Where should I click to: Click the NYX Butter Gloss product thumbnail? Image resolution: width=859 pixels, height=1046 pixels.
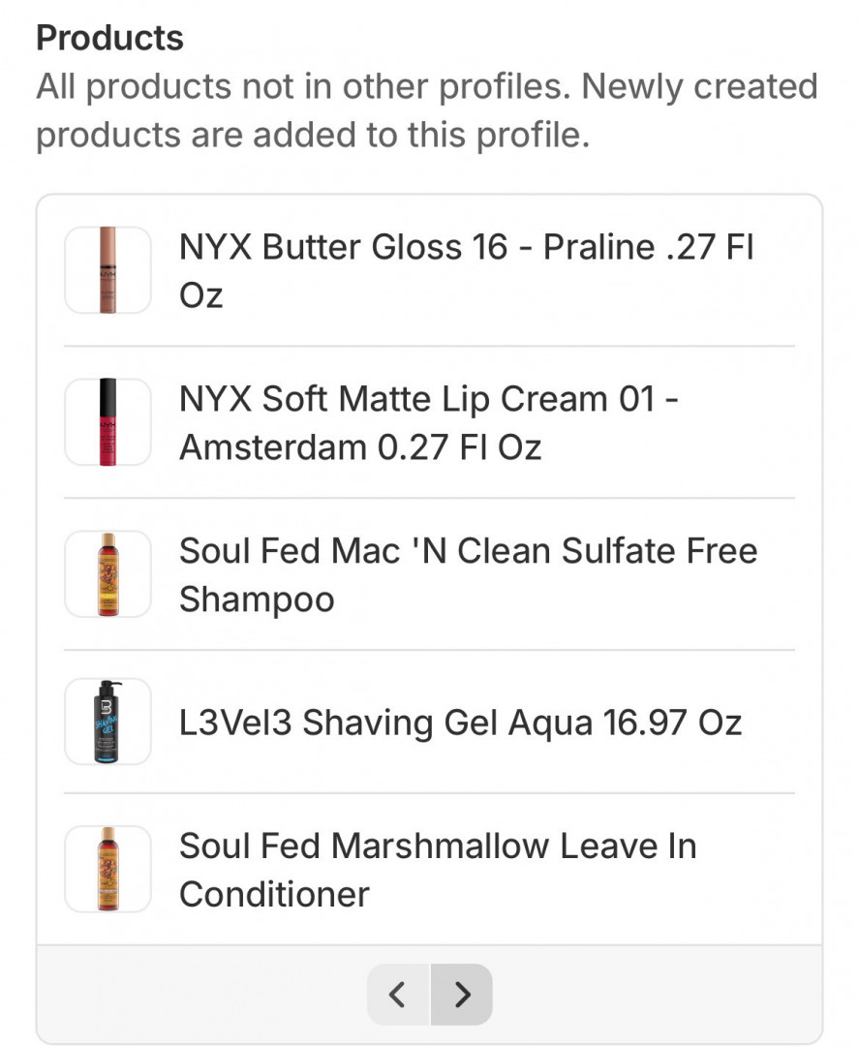coord(107,270)
